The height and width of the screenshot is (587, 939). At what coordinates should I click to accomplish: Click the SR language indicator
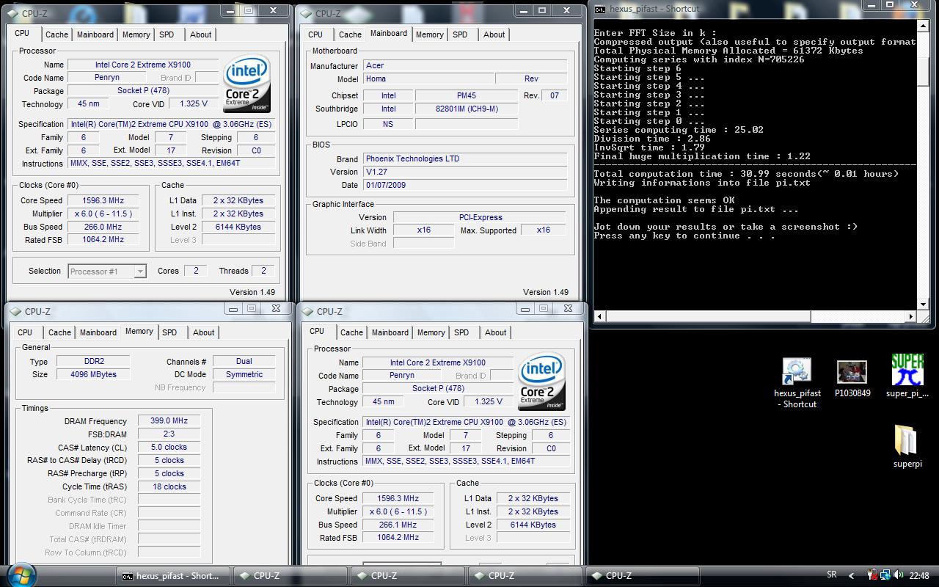click(831, 575)
